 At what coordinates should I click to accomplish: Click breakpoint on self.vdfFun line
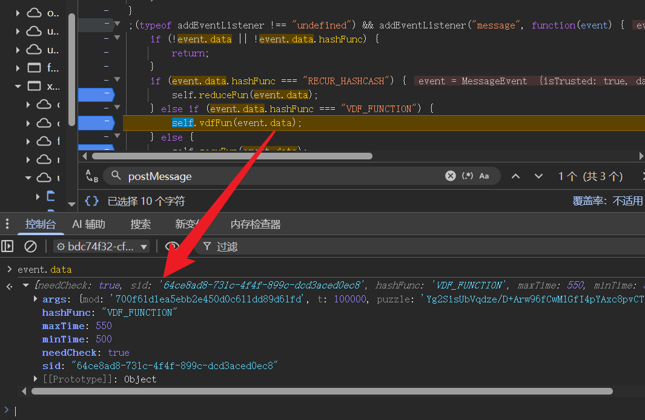click(96, 122)
